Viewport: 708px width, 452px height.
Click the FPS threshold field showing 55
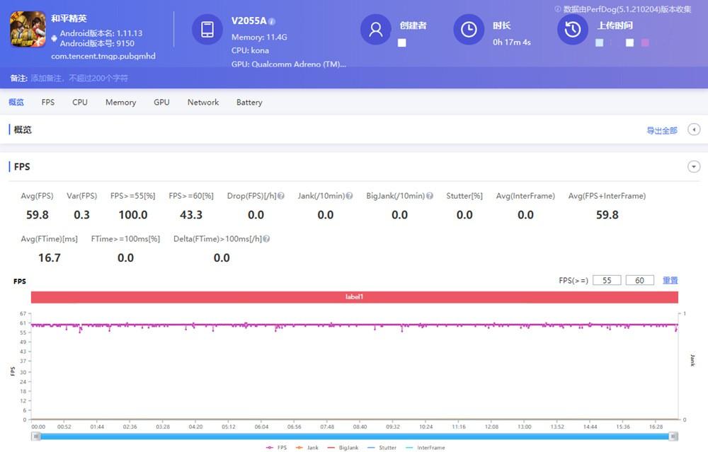point(607,281)
